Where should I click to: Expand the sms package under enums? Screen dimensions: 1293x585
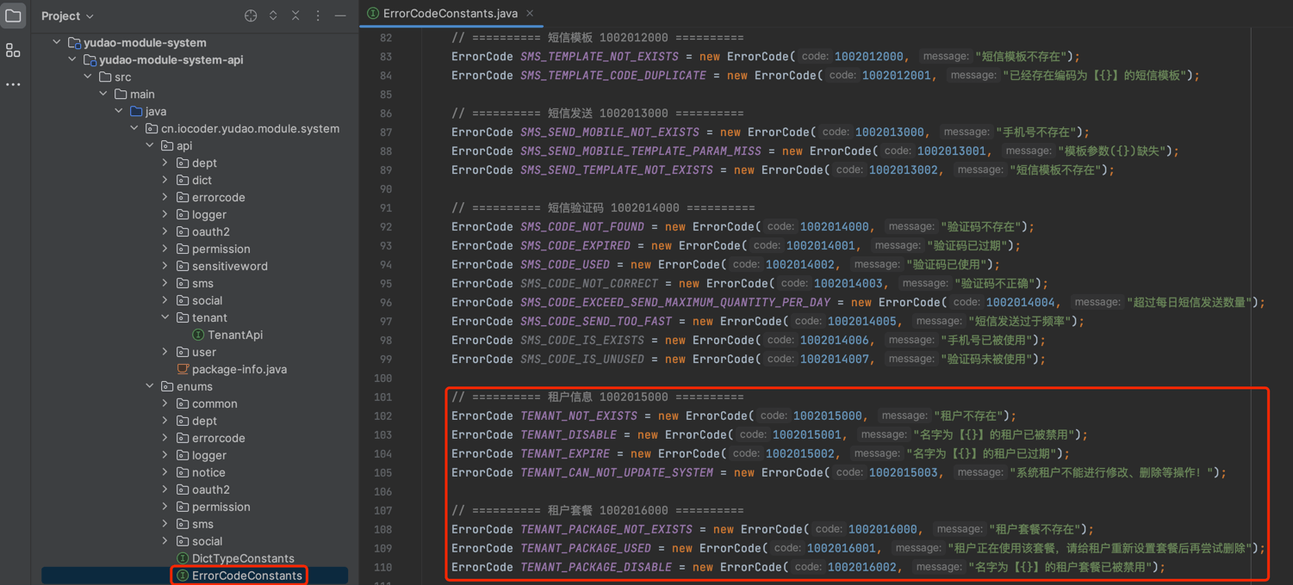coord(165,524)
